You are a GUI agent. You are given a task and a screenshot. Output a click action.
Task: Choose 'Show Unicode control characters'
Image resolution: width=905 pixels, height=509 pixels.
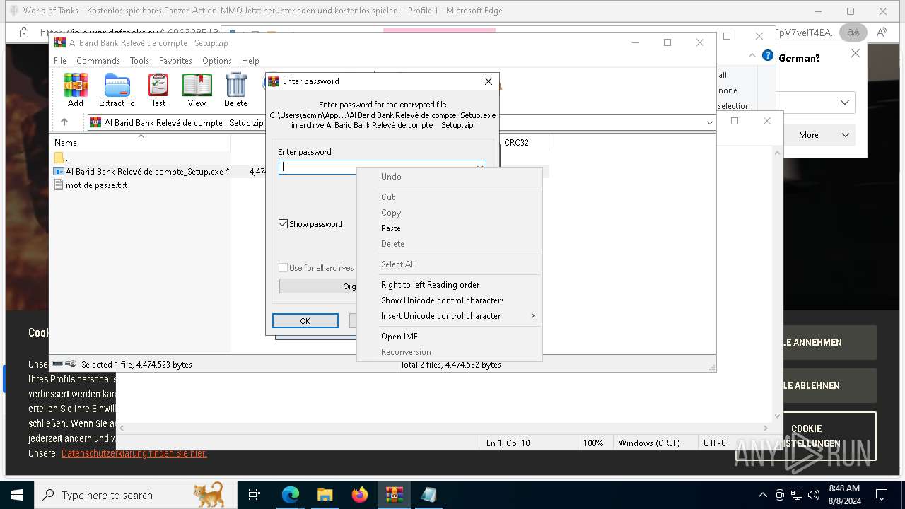450,300
